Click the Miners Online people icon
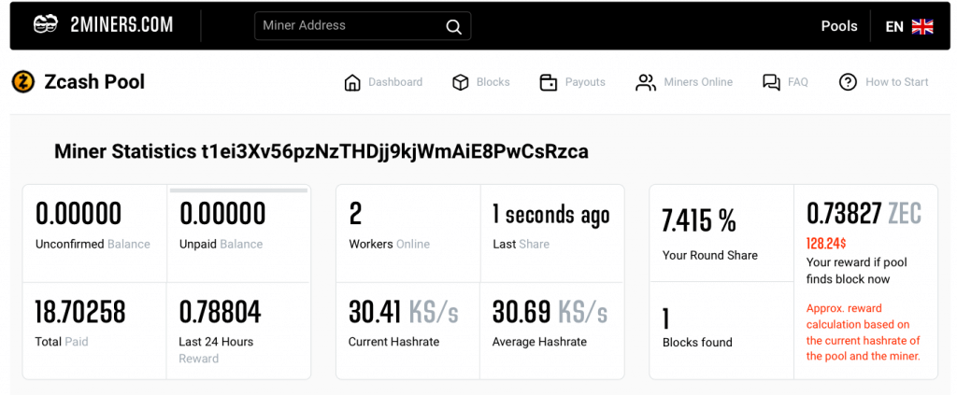957x395 pixels. [x=646, y=82]
